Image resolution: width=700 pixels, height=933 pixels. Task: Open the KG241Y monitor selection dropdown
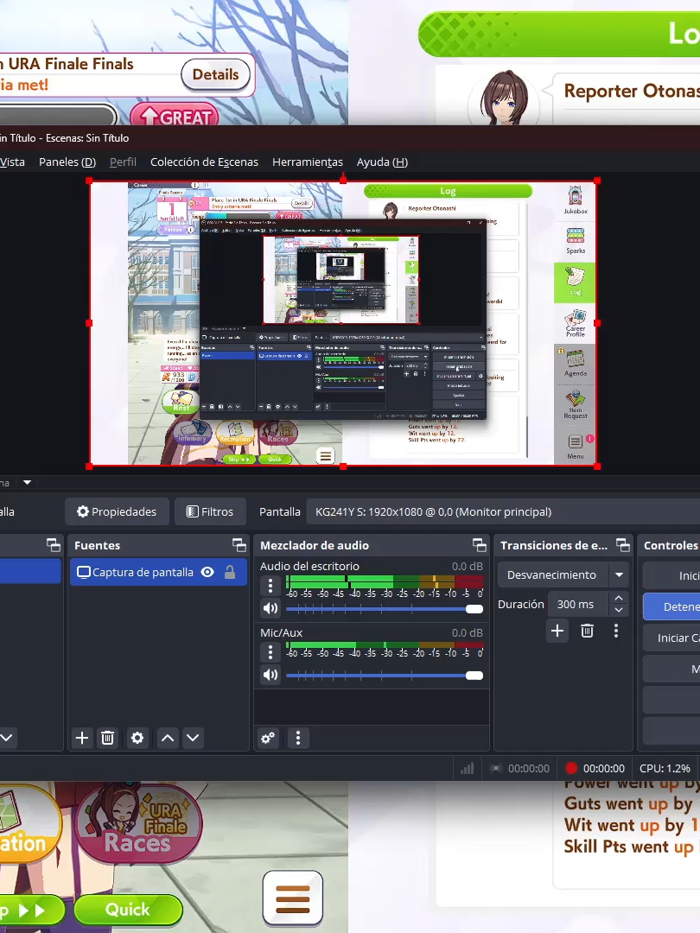503,511
